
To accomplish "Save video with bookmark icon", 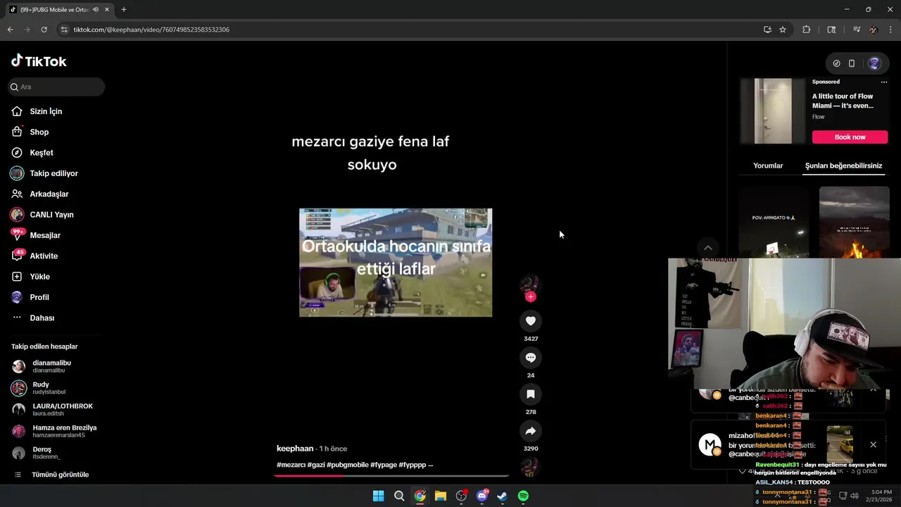I will tap(531, 394).
